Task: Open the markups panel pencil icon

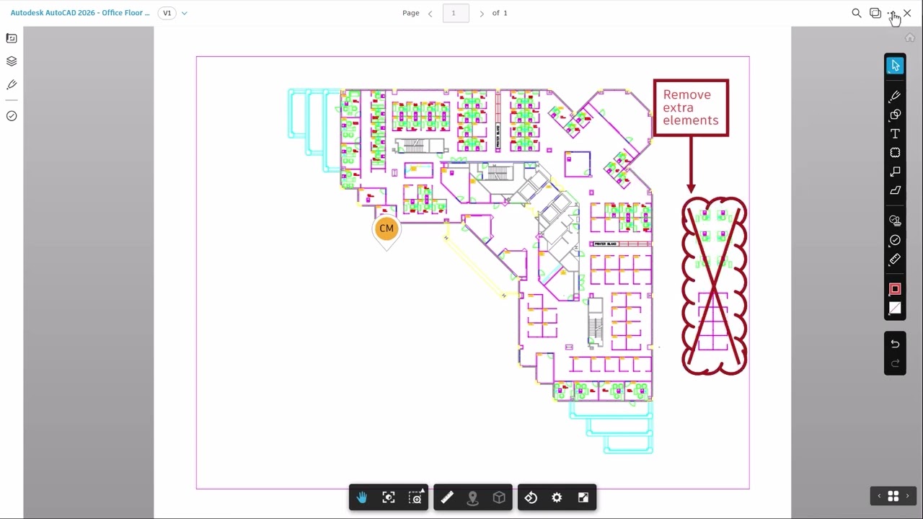Action: 12,85
